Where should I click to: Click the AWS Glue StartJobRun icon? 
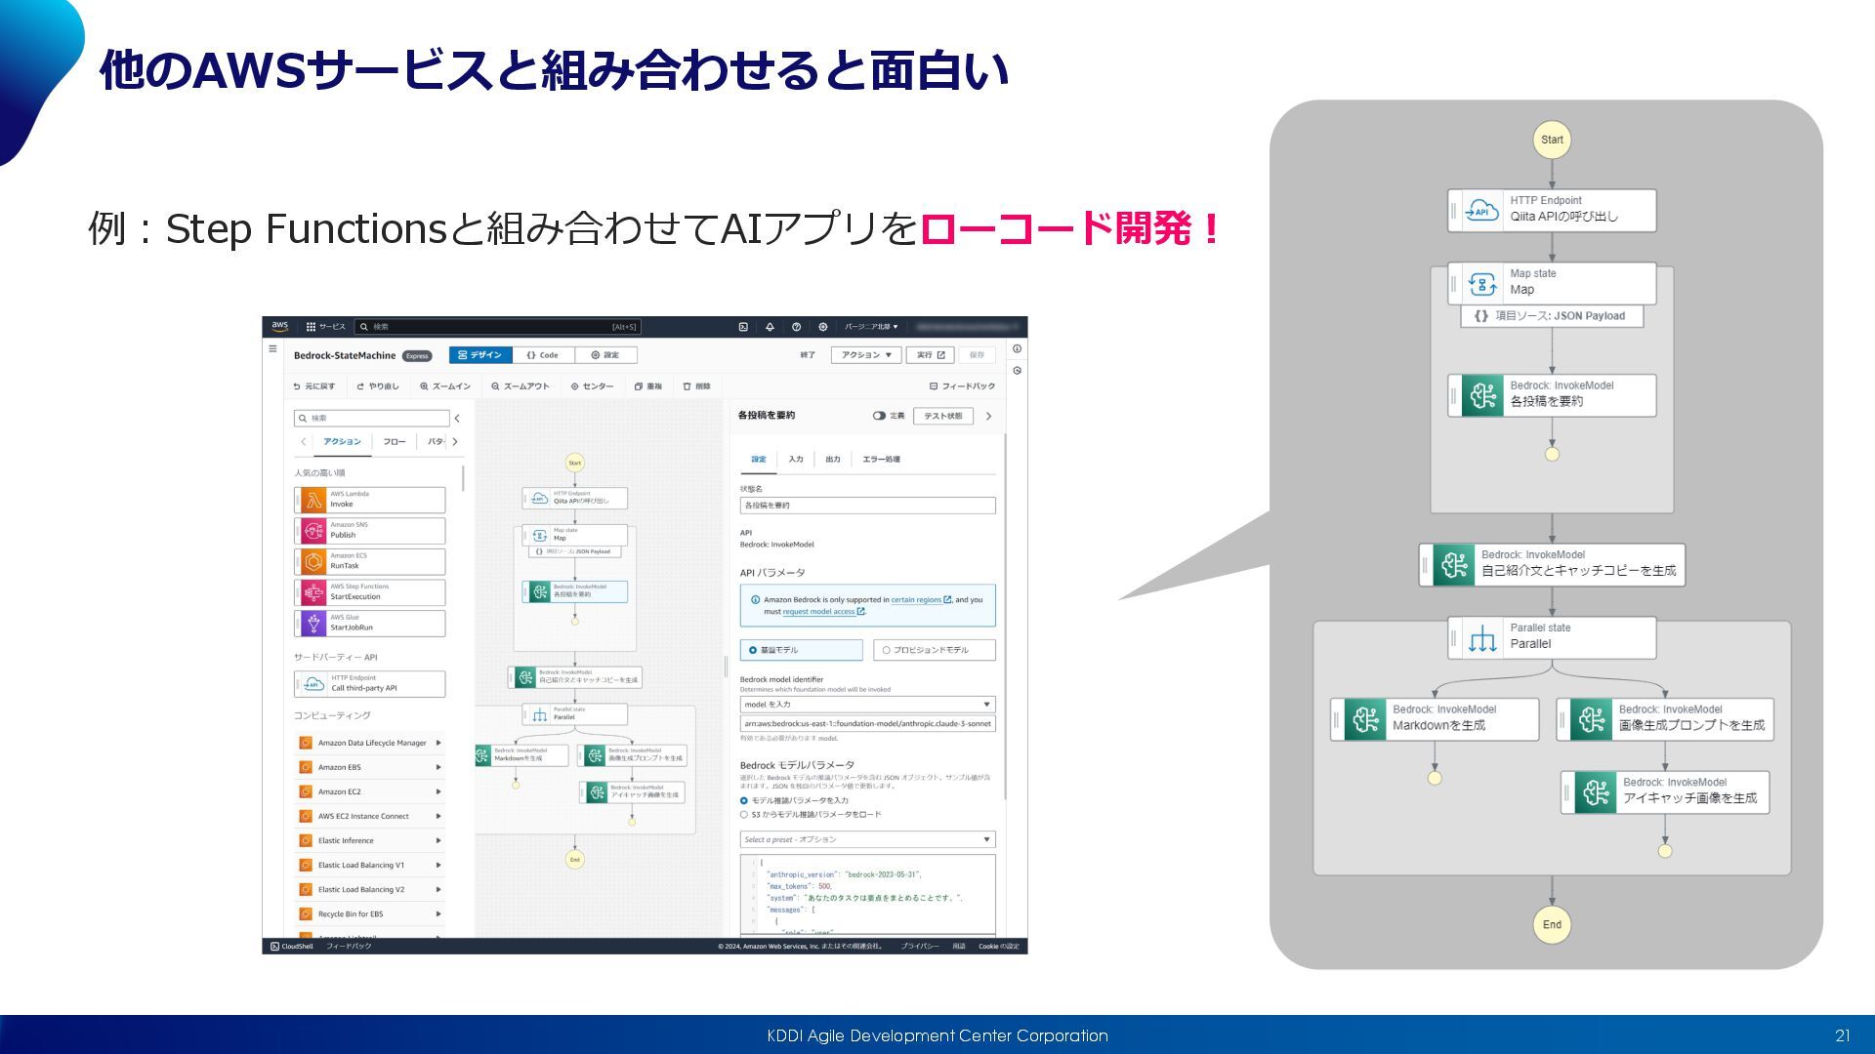313,623
